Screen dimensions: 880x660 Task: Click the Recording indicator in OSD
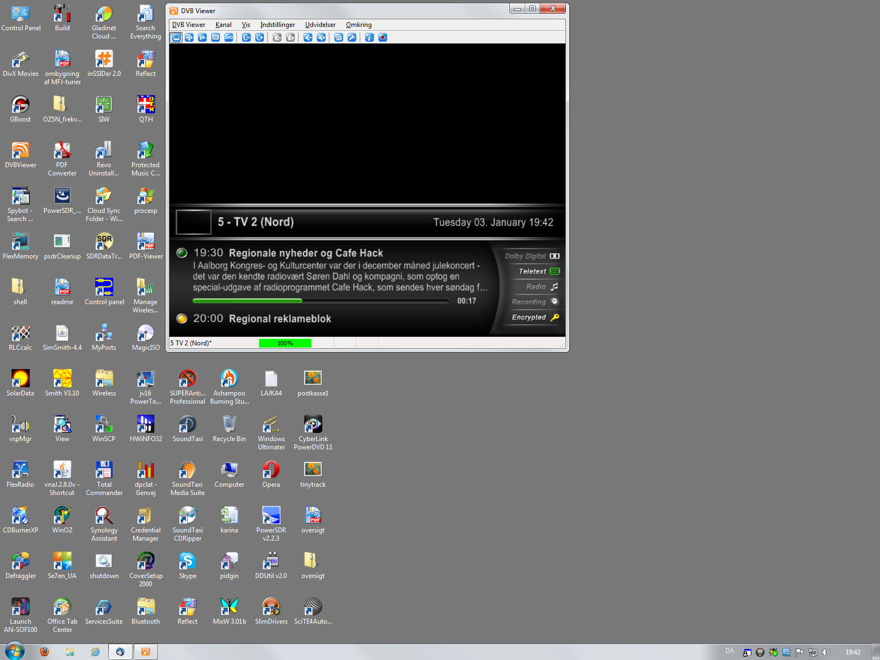535,302
